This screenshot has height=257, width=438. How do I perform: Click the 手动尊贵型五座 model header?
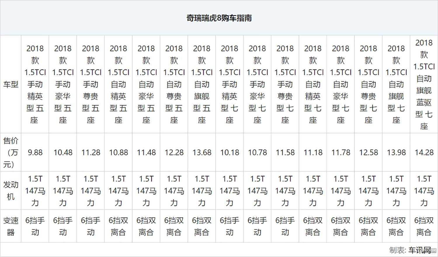coord(91,84)
